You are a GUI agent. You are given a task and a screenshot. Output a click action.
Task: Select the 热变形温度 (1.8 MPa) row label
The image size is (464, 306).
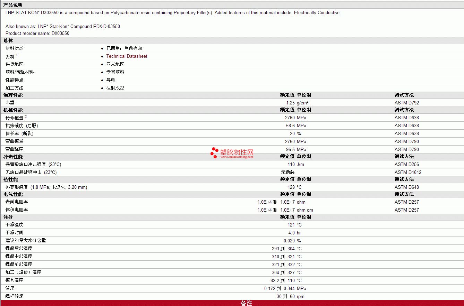click(x=46, y=187)
